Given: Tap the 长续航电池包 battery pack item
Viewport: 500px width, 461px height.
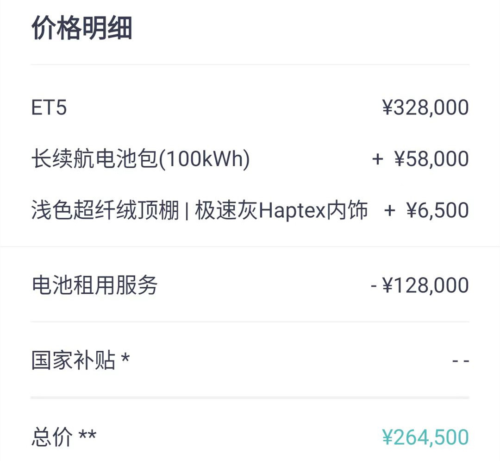Looking at the screenshot, I should click(96, 159).
